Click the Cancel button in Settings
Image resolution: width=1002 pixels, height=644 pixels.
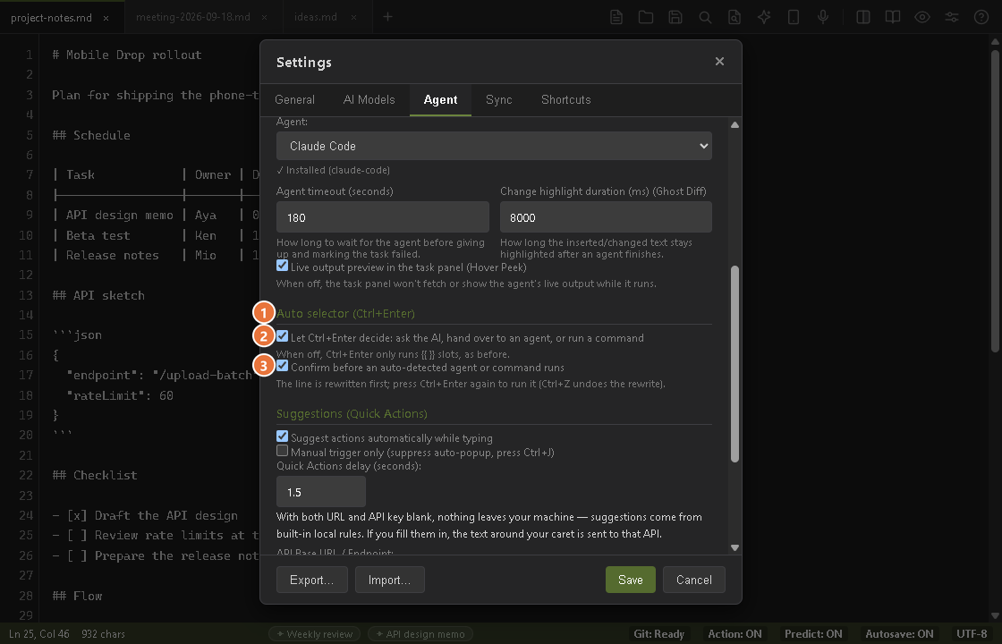click(693, 580)
